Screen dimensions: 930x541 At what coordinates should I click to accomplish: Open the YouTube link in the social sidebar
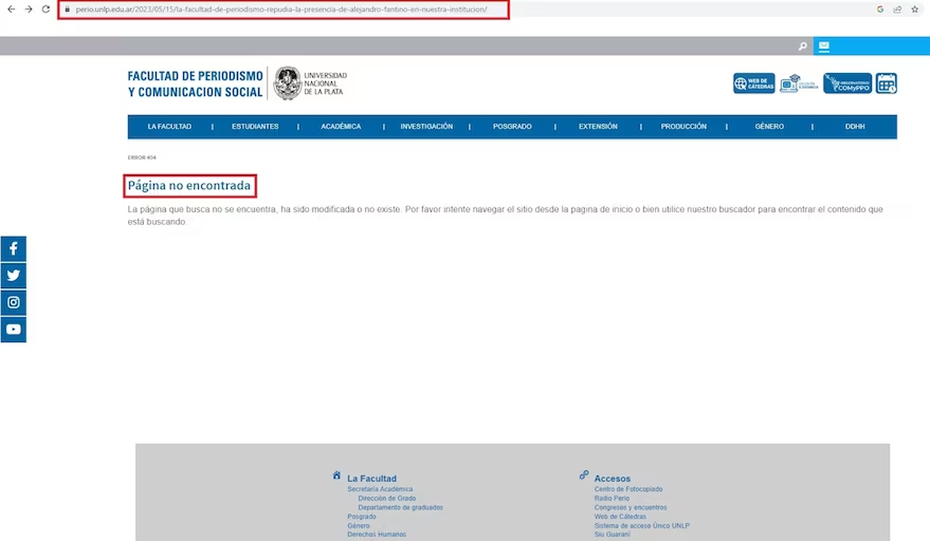point(13,330)
